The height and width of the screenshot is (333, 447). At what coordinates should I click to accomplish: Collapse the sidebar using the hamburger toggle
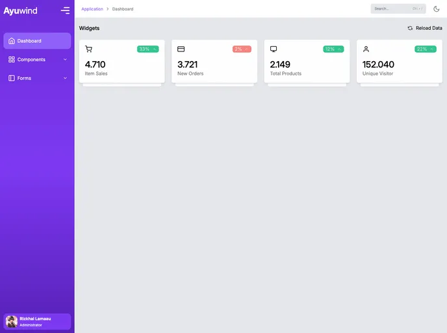coord(65,10)
